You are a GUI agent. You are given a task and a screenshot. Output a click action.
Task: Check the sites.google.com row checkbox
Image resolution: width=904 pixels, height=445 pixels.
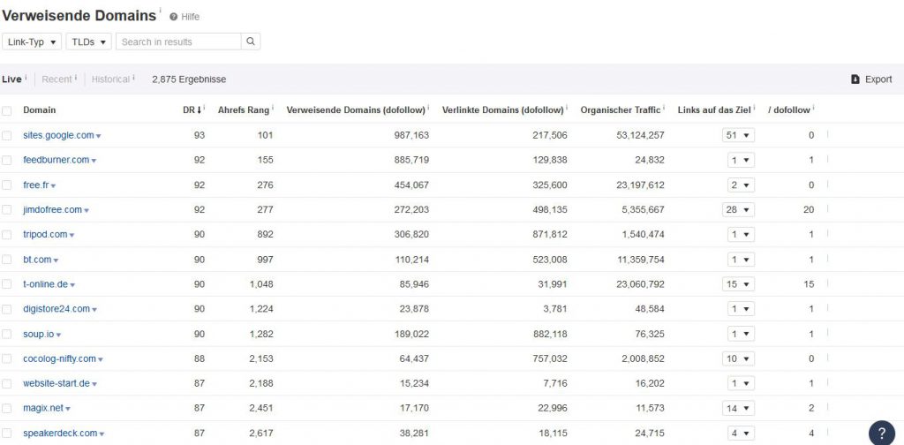coord(6,135)
